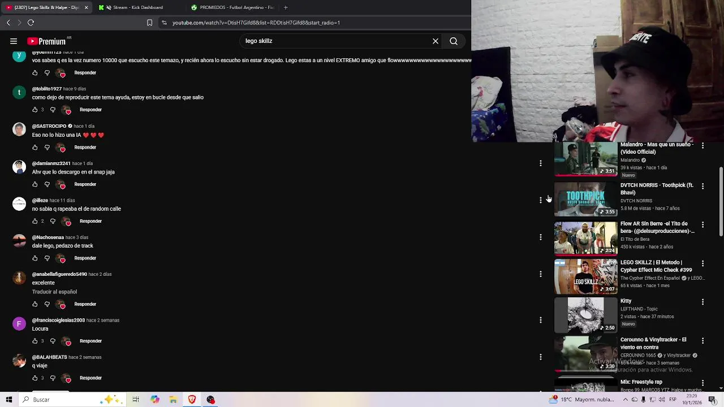This screenshot has width=724, height=407.
Task: Click creator heart on @SASTROCIPO comment
Action: coord(61,148)
